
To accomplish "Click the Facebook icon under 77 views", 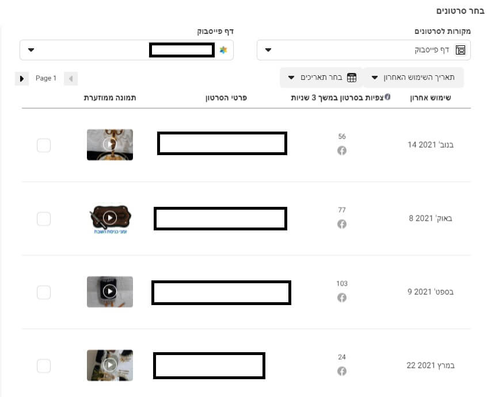I will (x=342, y=224).
